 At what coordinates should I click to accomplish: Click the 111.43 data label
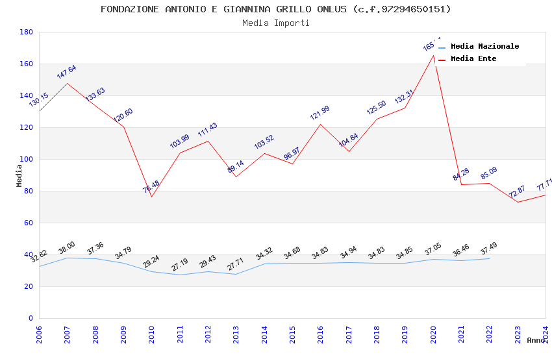[x=208, y=130]
